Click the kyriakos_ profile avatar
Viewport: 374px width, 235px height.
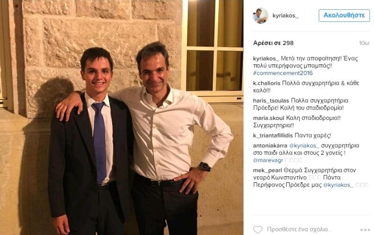pos(260,16)
